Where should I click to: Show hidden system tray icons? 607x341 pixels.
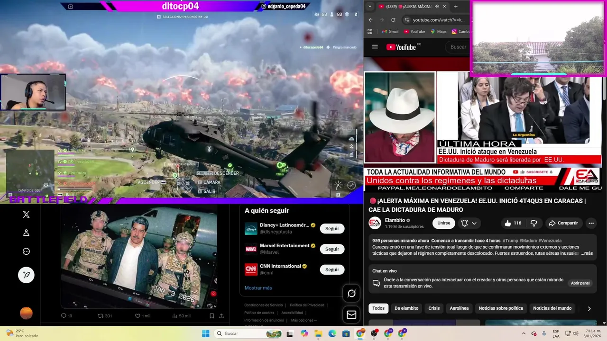pyautogui.click(x=524, y=333)
